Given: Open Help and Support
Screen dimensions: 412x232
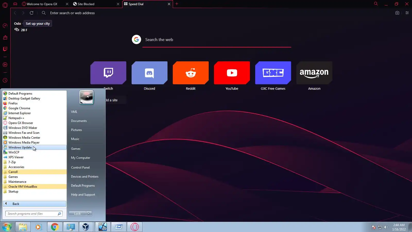Looking at the screenshot, I should (83, 195).
